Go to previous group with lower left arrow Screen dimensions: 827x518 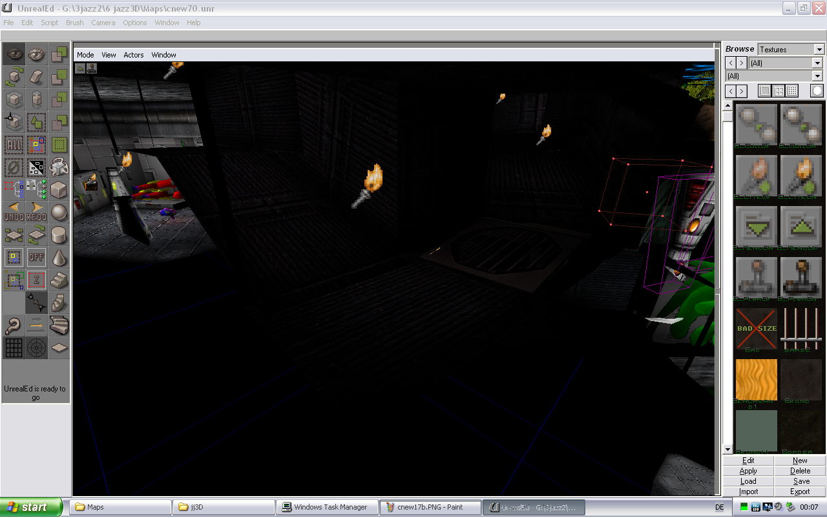click(x=731, y=91)
